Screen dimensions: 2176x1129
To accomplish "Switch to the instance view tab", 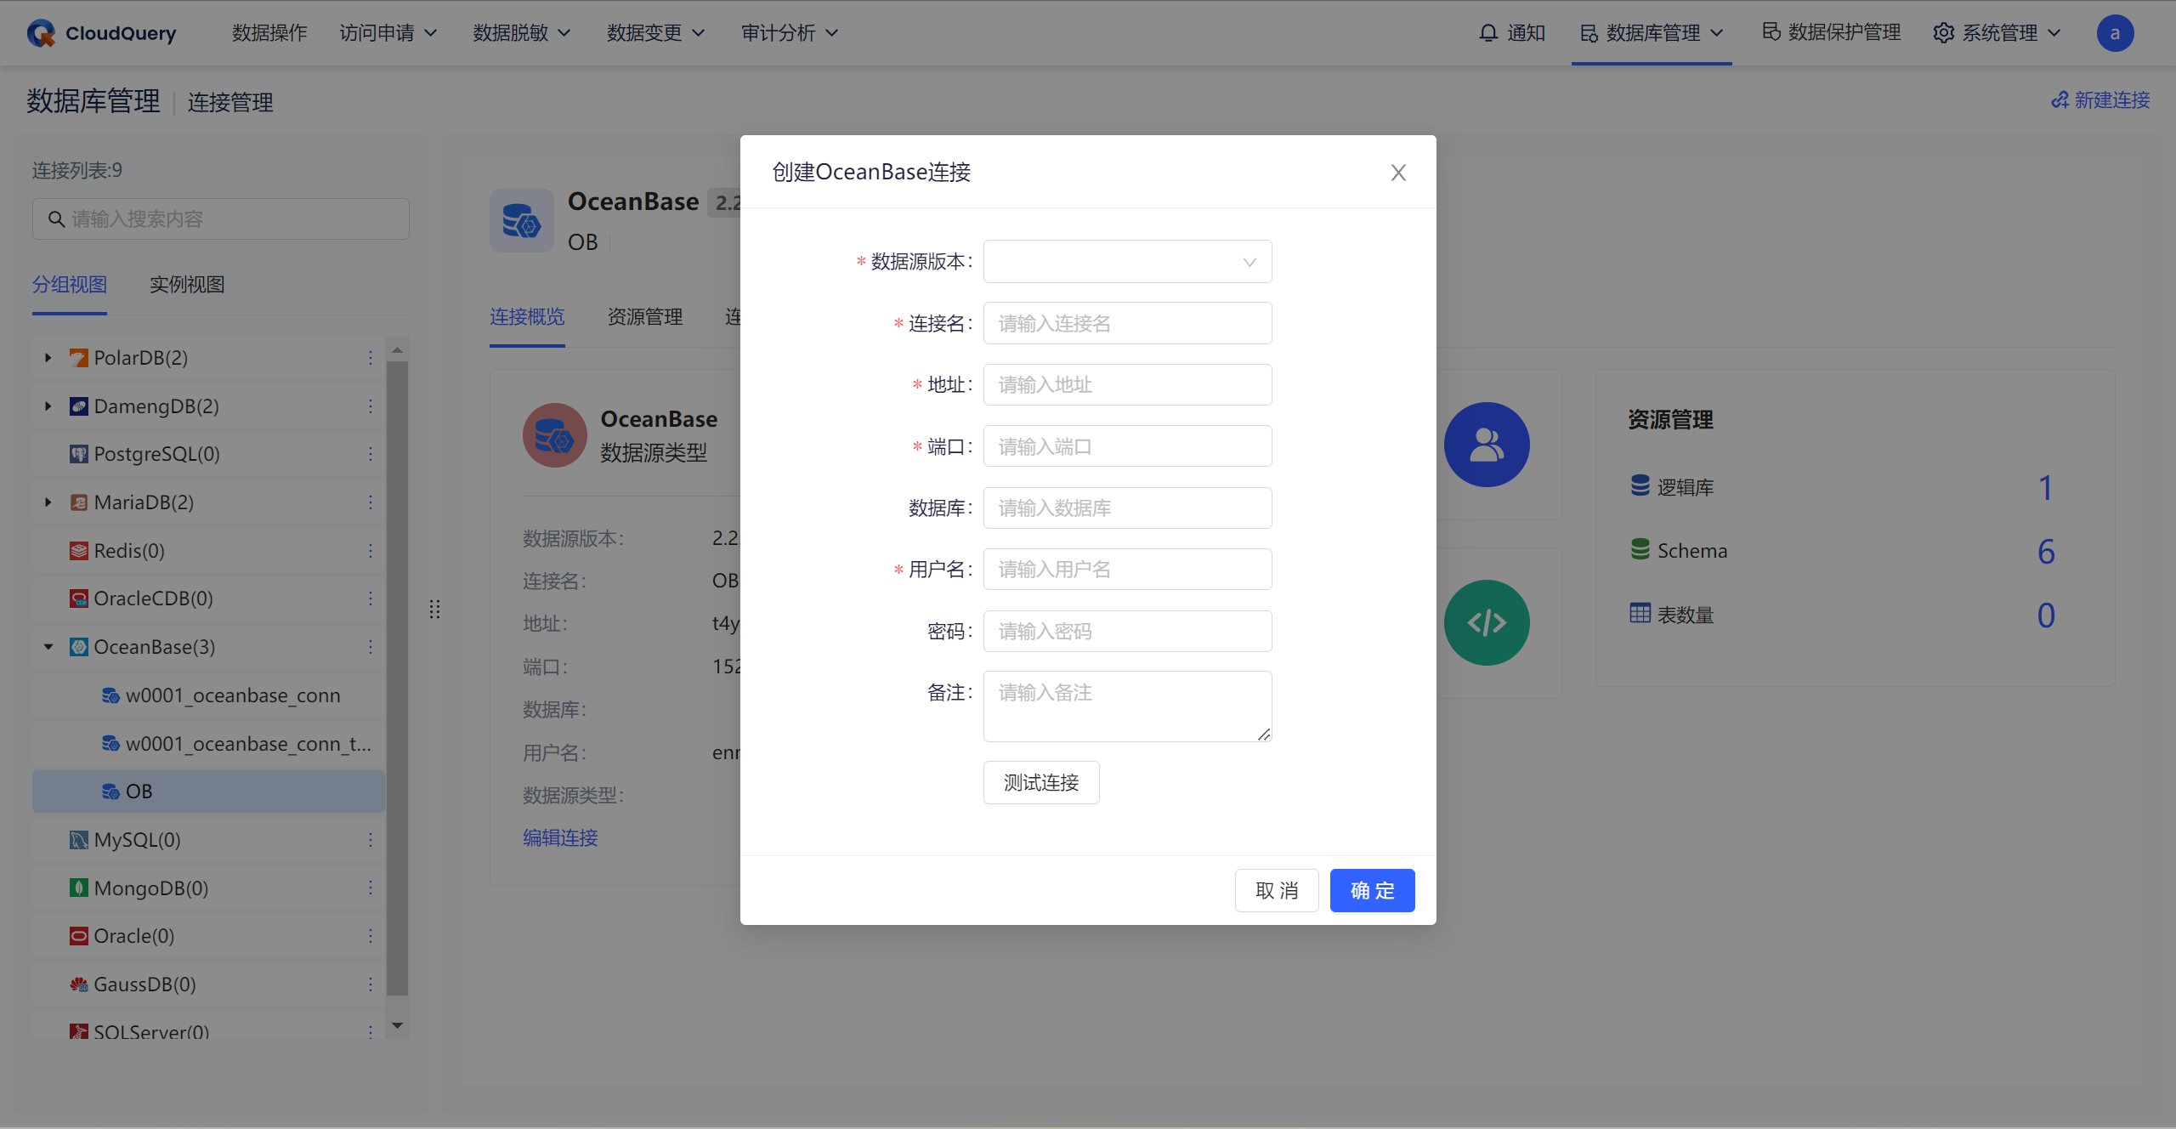I will point(187,285).
